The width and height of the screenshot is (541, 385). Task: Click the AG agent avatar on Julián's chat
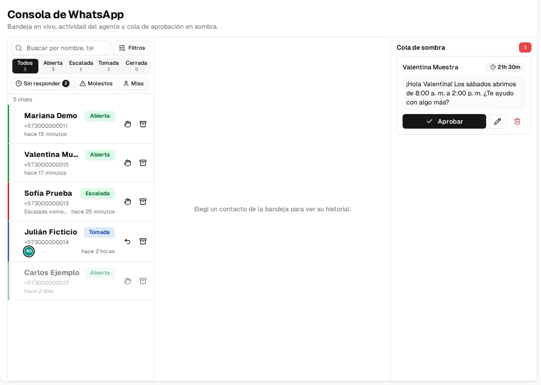tap(29, 251)
